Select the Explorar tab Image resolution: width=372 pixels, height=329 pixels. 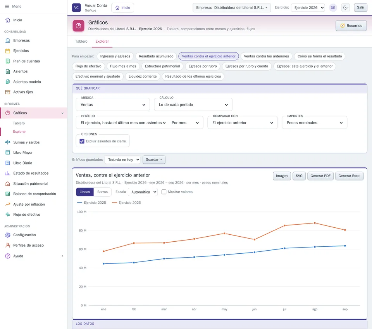point(102,42)
